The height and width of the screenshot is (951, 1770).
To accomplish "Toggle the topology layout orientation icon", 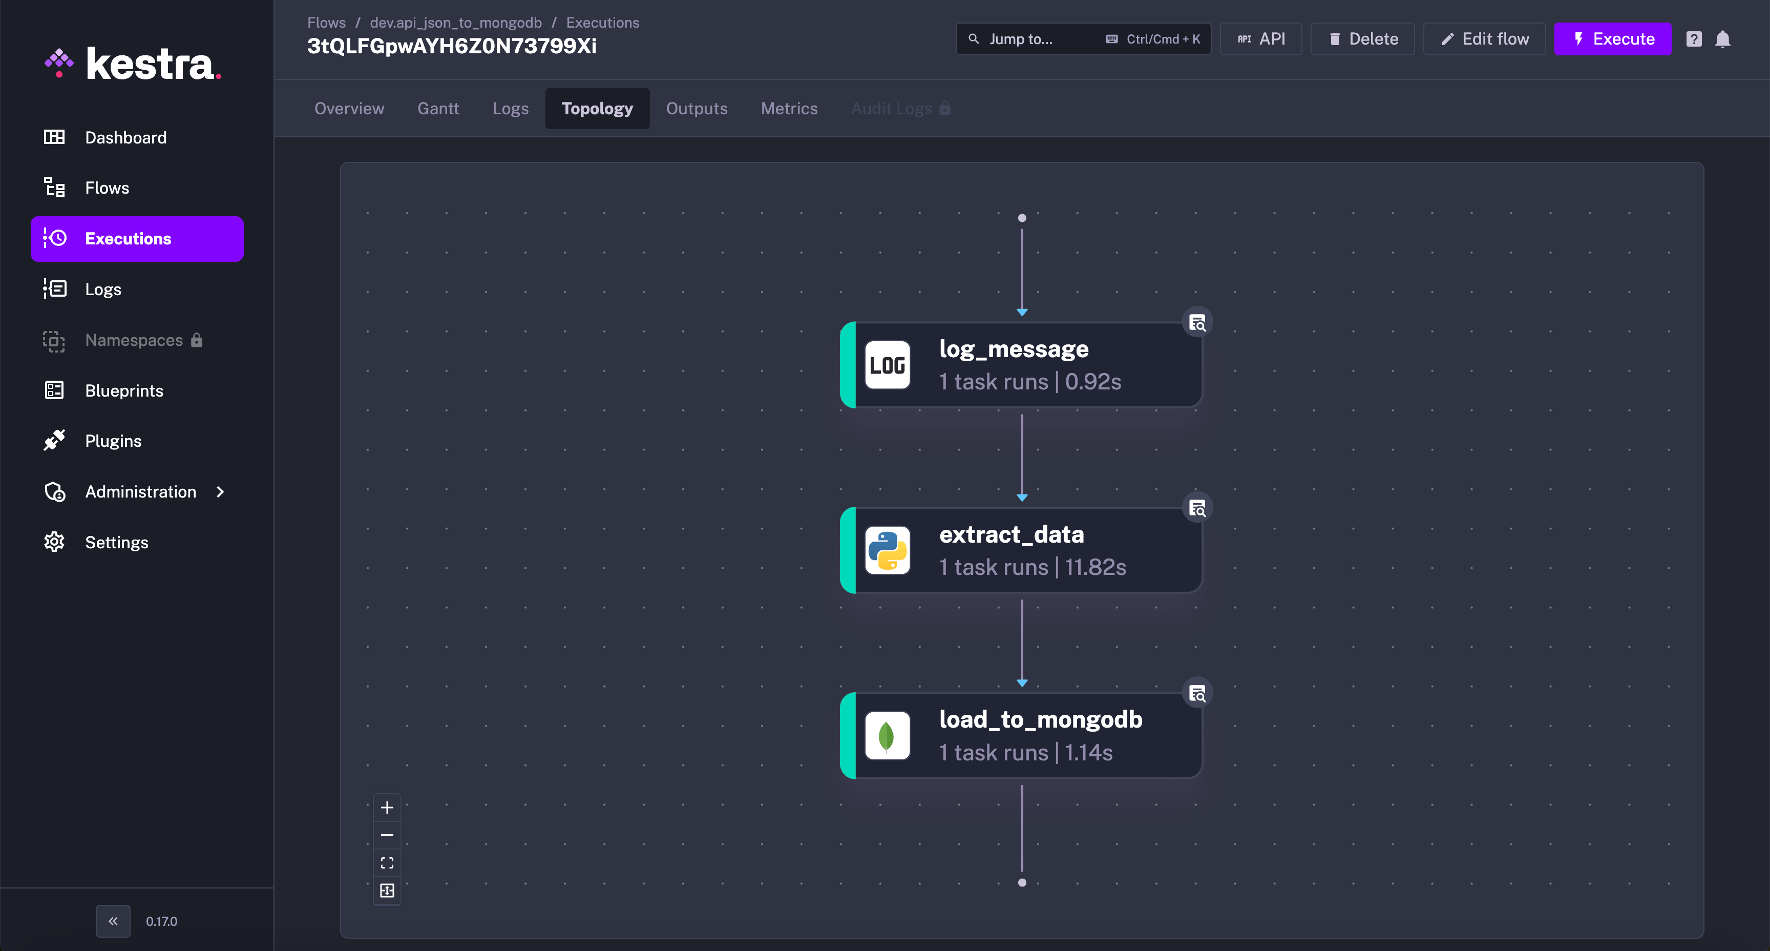I will coord(387,891).
